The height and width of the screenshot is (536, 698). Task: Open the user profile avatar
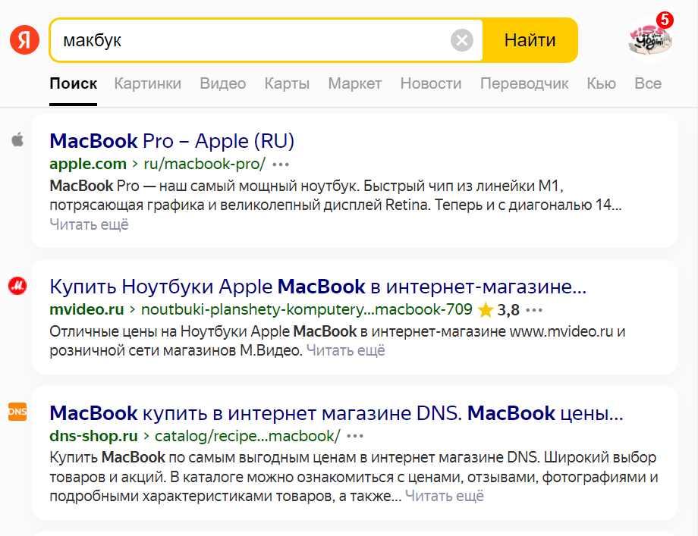649,40
